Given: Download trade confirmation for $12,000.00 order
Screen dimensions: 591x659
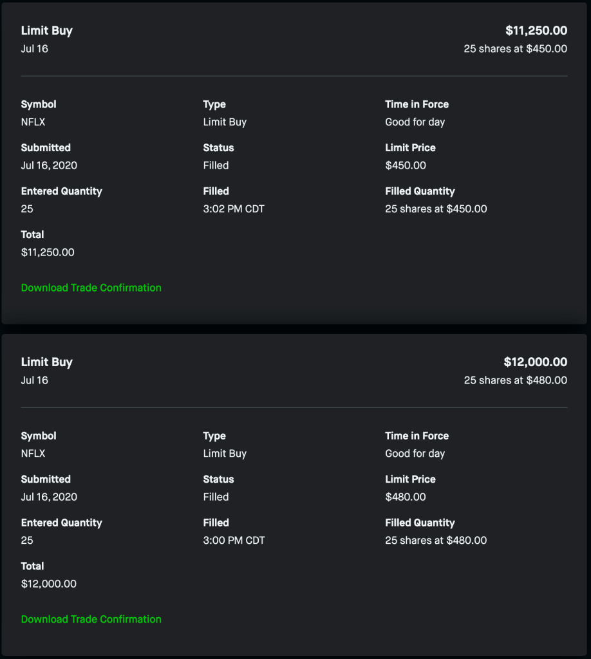Looking at the screenshot, I should (x=91, y=619).
